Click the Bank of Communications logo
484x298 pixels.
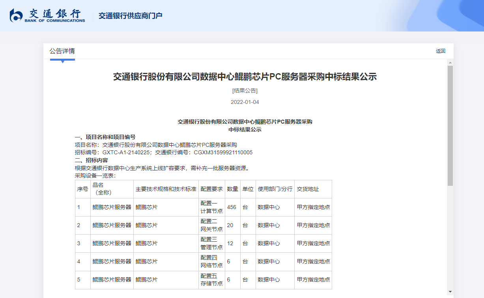point(47,15)
